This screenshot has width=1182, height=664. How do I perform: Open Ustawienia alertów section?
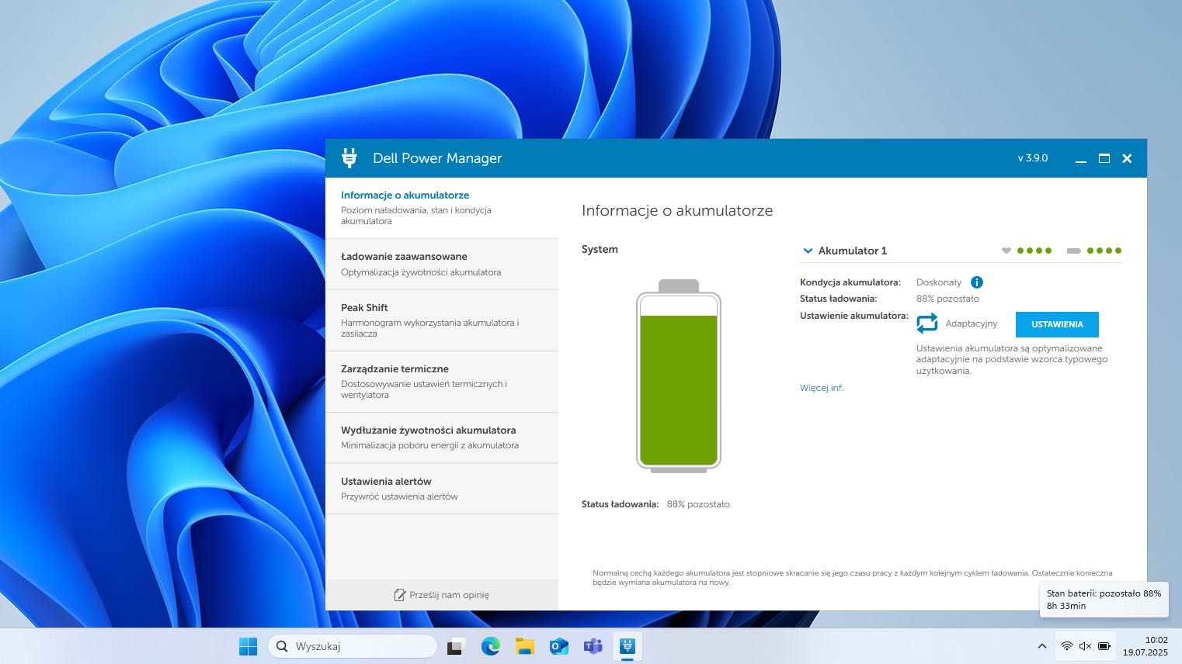click(442, 489)
